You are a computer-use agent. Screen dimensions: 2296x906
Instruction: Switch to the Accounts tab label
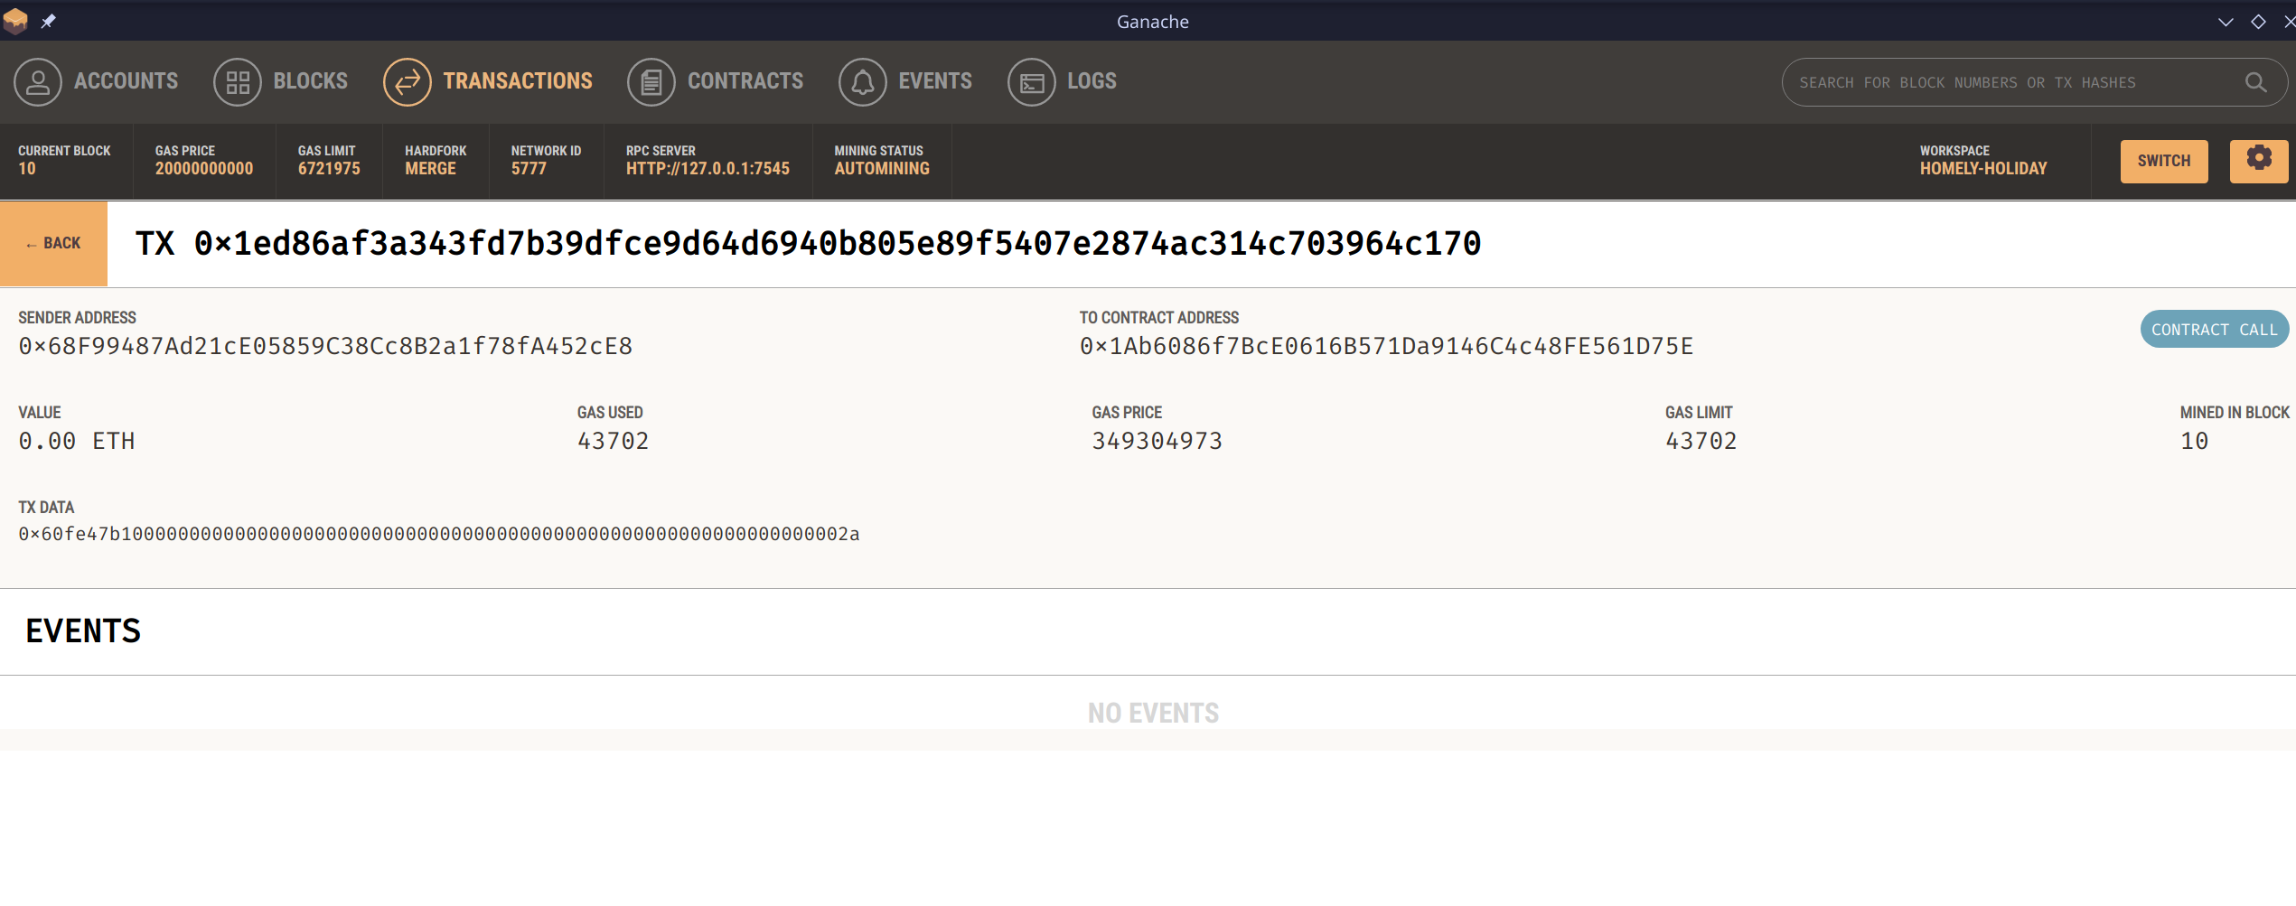coord(126,81)
